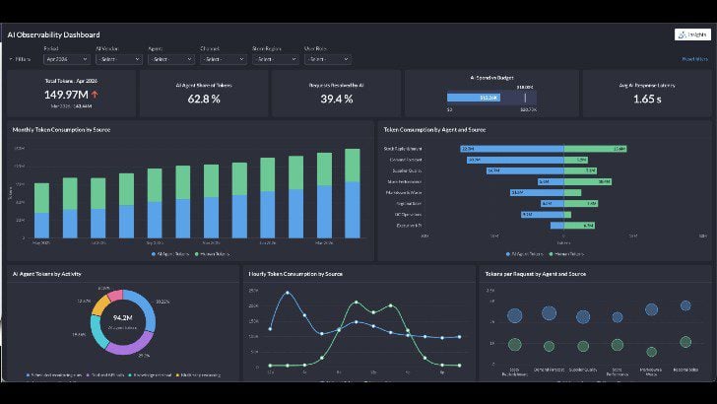Click the yellow segment of the donut chart

[100, 305]
